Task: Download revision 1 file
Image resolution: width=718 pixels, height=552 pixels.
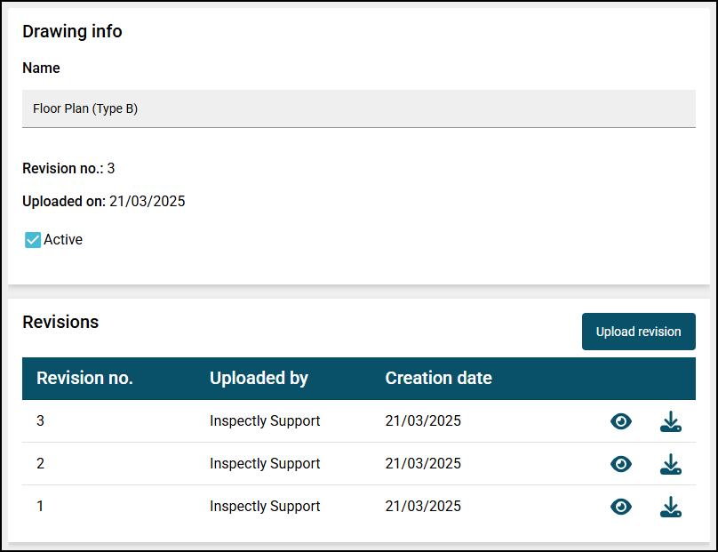Action: tap(671, 507)
